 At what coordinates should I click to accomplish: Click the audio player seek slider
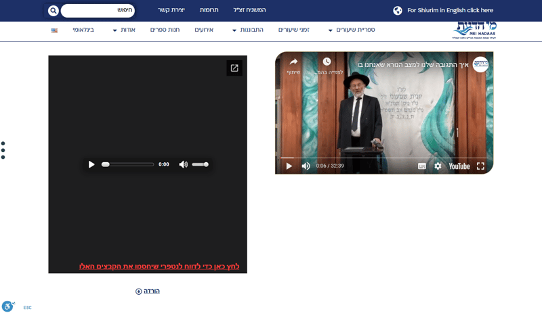click(127, 164)
